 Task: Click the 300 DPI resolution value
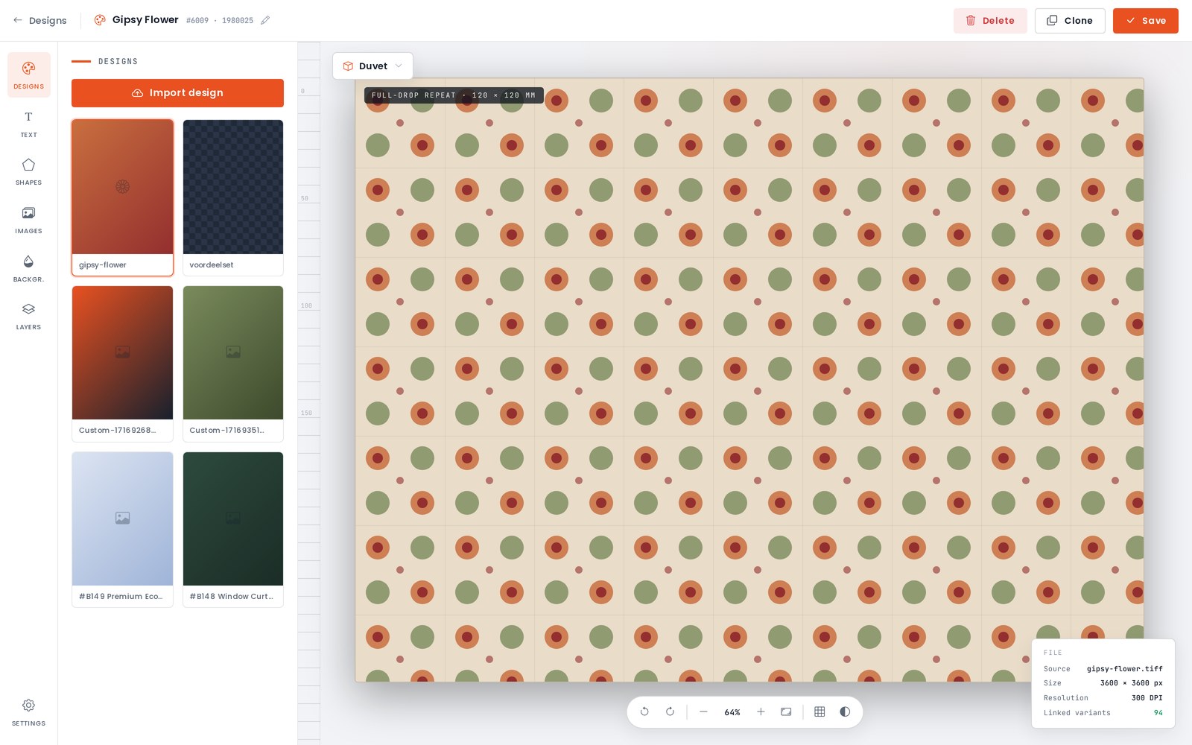pos(1147,698)
